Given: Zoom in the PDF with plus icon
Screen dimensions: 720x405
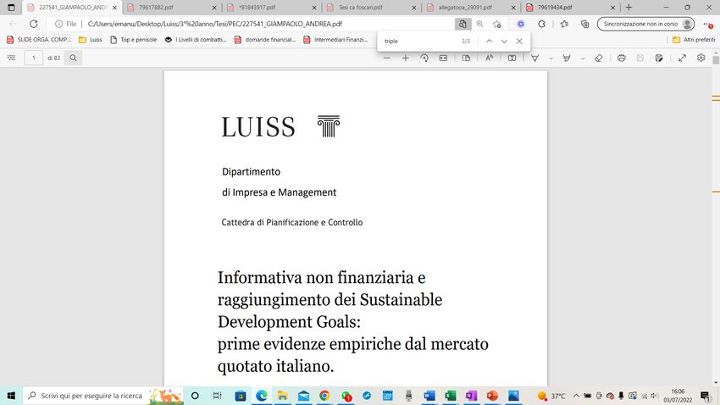Looking at the screenshot, I should click(406, 58).
